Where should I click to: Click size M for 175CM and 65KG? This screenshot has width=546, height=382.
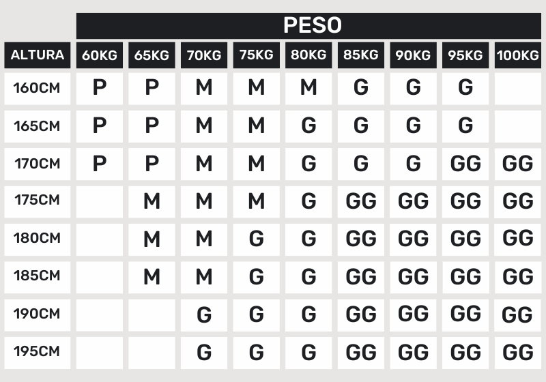click(x=152, y=201)
